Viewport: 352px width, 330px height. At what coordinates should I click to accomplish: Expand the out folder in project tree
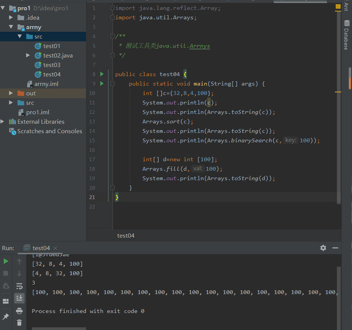(x=11, y=93)
